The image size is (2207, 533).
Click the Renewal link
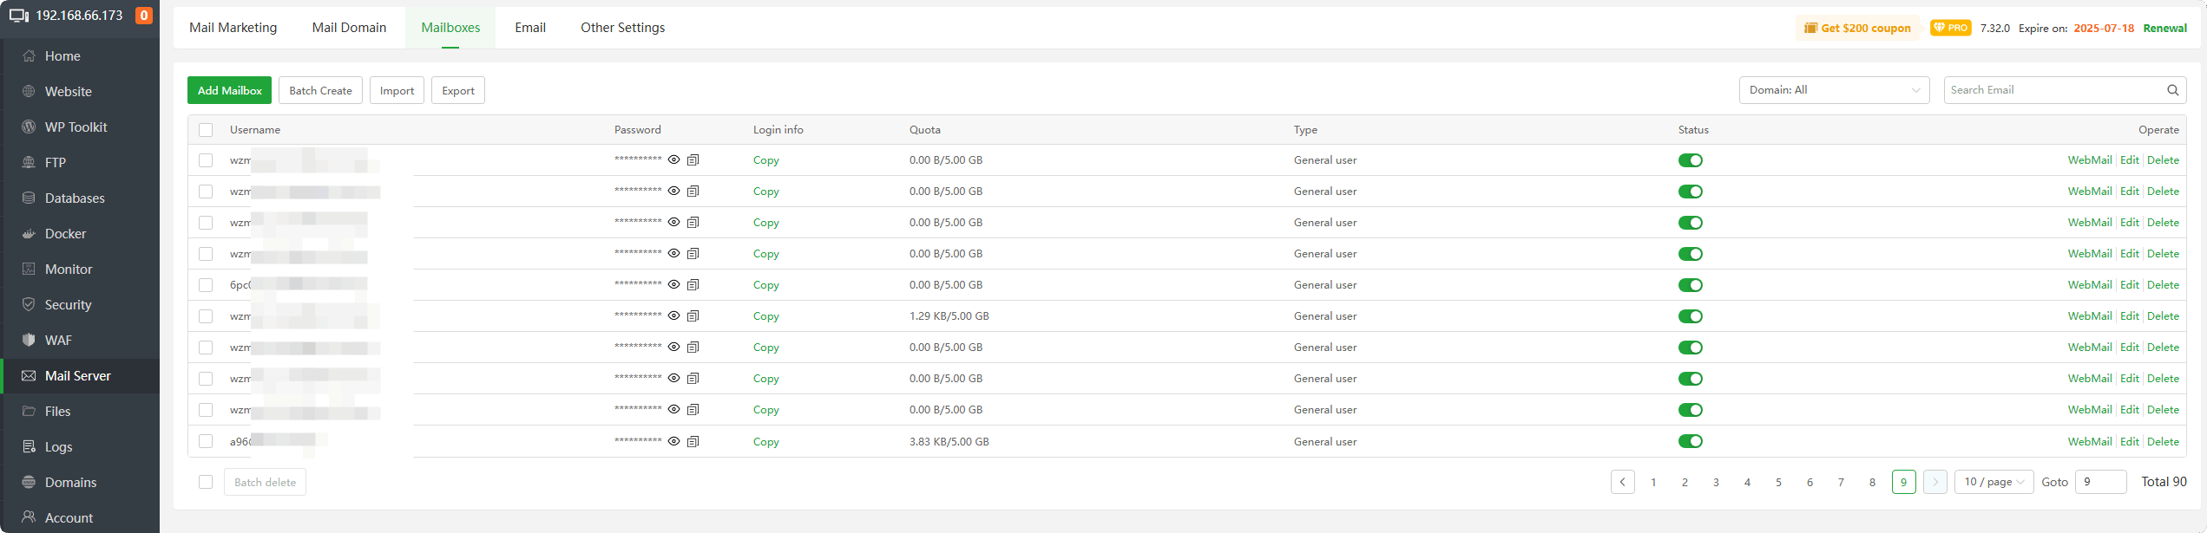coord(2164,28)
